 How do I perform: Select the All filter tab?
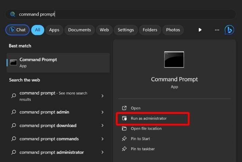38,30
